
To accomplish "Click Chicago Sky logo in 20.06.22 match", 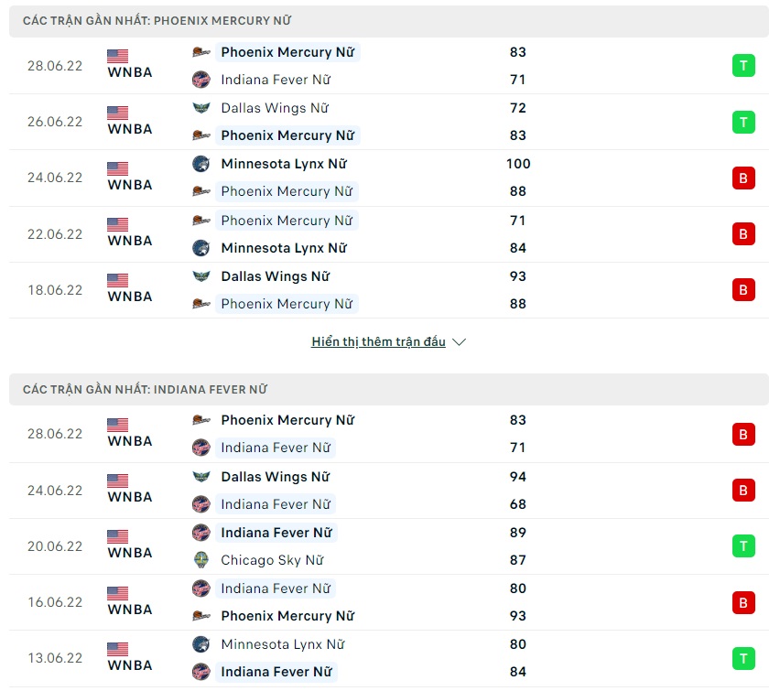I will [x=200, y=560].
